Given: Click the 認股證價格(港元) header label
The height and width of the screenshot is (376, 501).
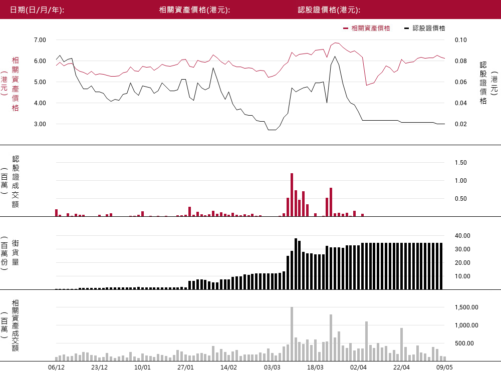Looking at the screenshot, I should click(x=329, y=10).
